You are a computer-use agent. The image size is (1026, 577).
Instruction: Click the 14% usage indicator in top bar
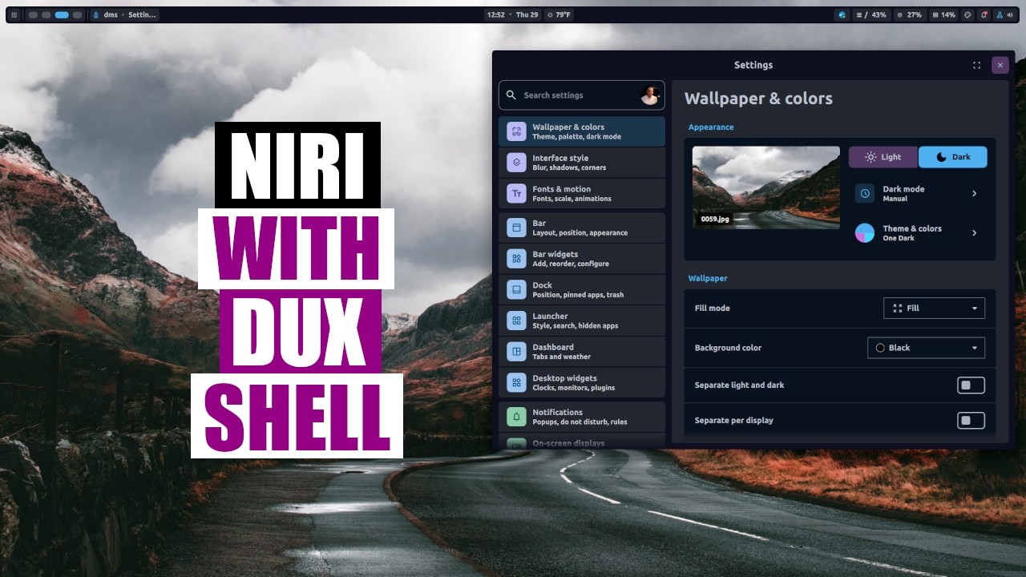pos(943,14)
